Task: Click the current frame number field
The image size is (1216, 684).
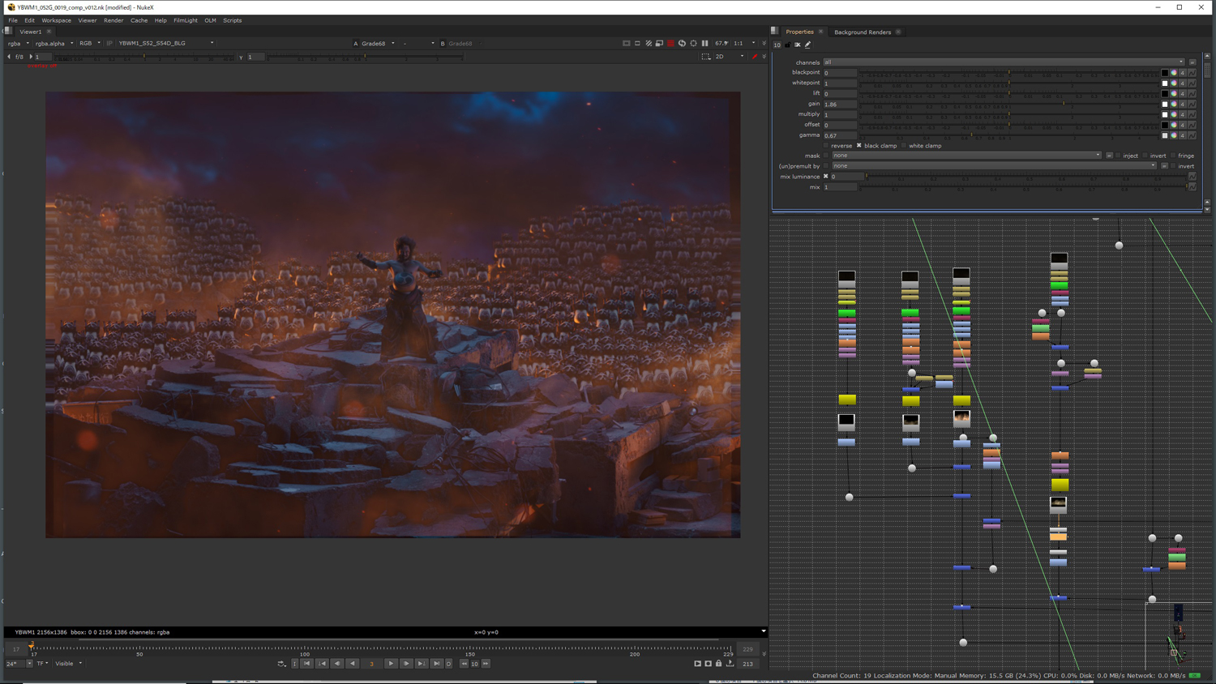Action: point(372,664)
